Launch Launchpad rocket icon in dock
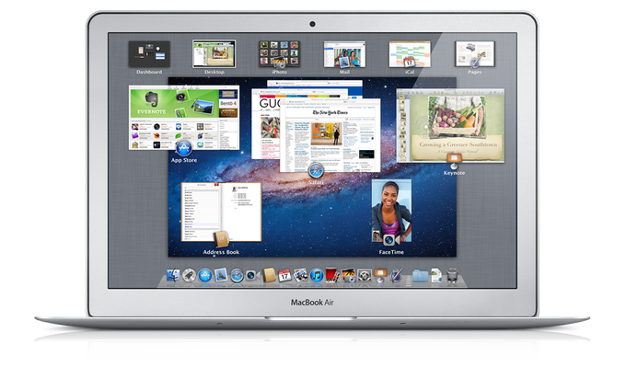The height and width of the screenshot is (367, 626). coord(189,275)
